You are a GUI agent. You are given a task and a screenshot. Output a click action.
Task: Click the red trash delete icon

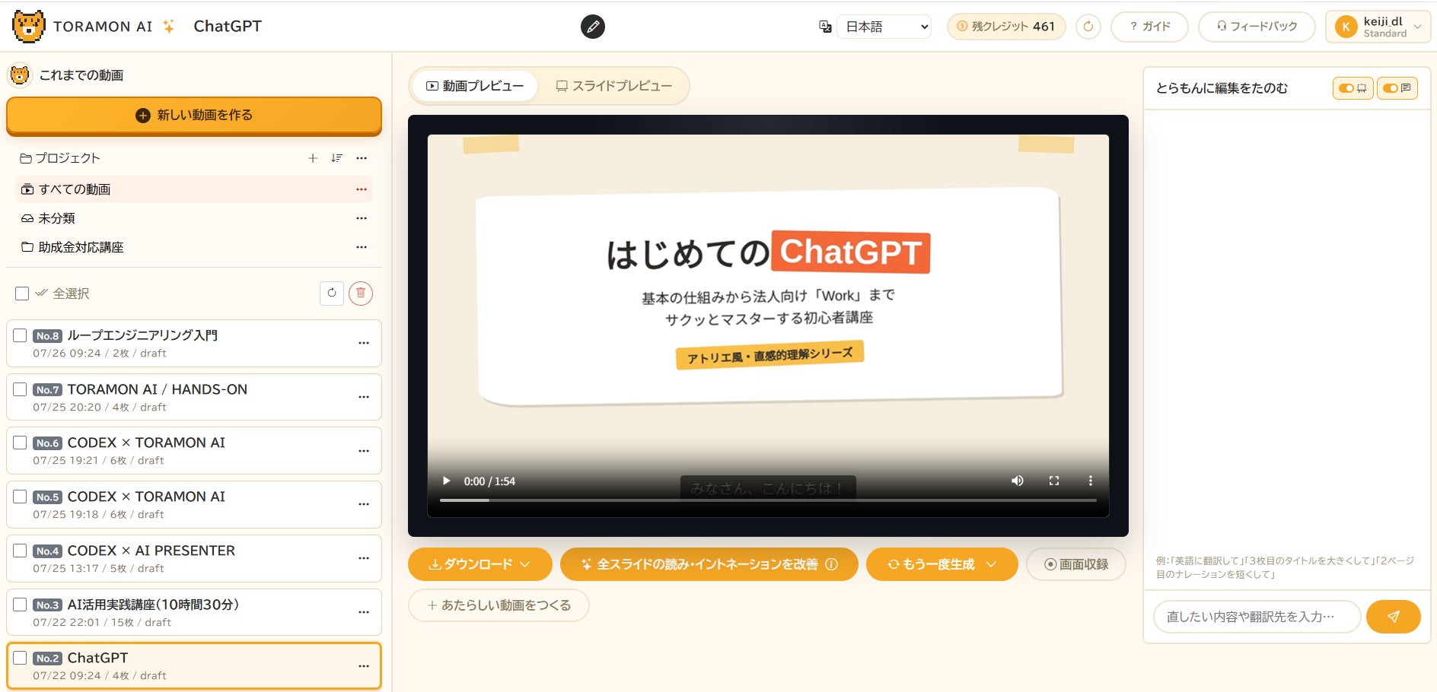pos(361,293)
